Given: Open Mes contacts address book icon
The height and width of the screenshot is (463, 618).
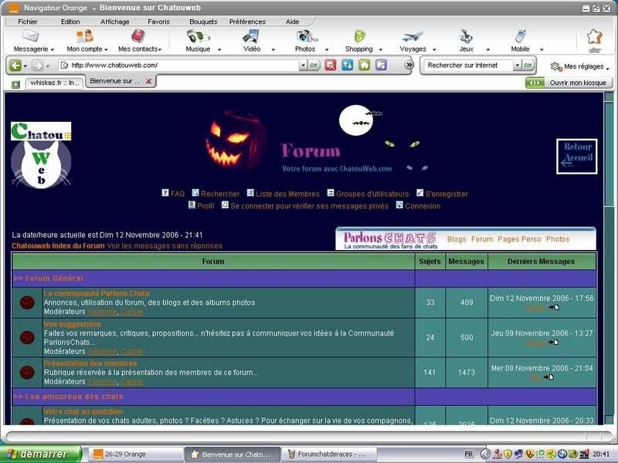Looking at the screenshot, I should click(138, 35).
